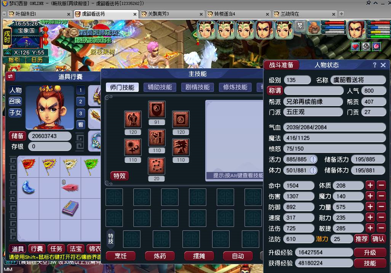Click the first team member portrait
This screenshot has width=391, height=273.
coord(206,30)
